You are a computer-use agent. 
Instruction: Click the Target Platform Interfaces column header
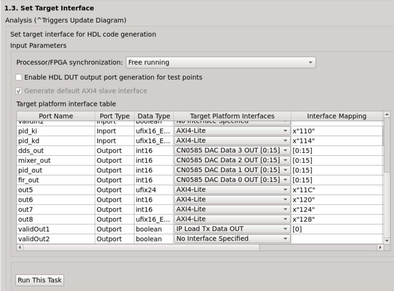pyautogui.click(x=232, y=116)
